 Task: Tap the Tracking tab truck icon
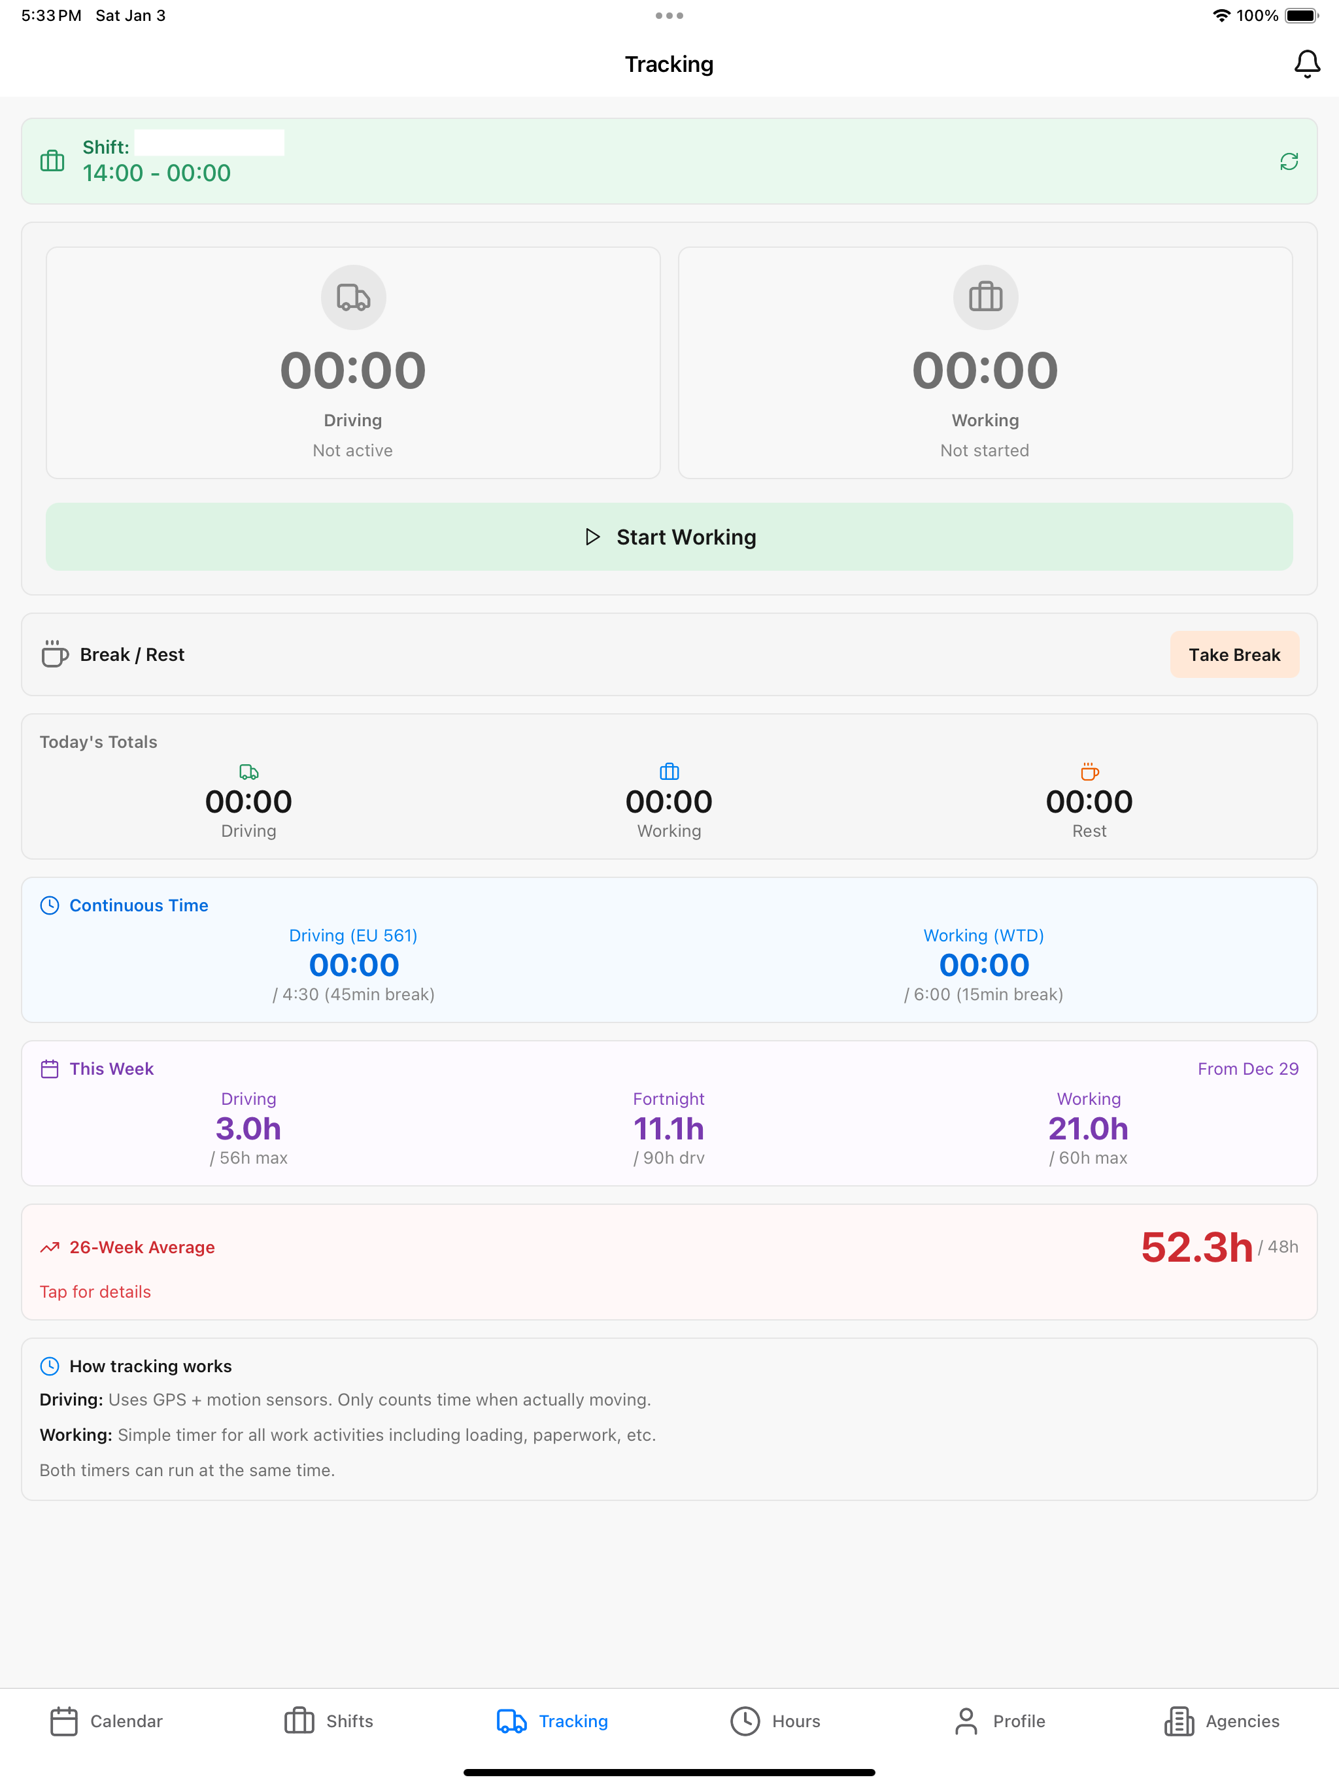pyautogui.click(x=511, y=1721)
